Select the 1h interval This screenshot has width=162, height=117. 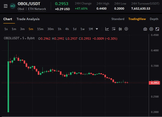59,29
